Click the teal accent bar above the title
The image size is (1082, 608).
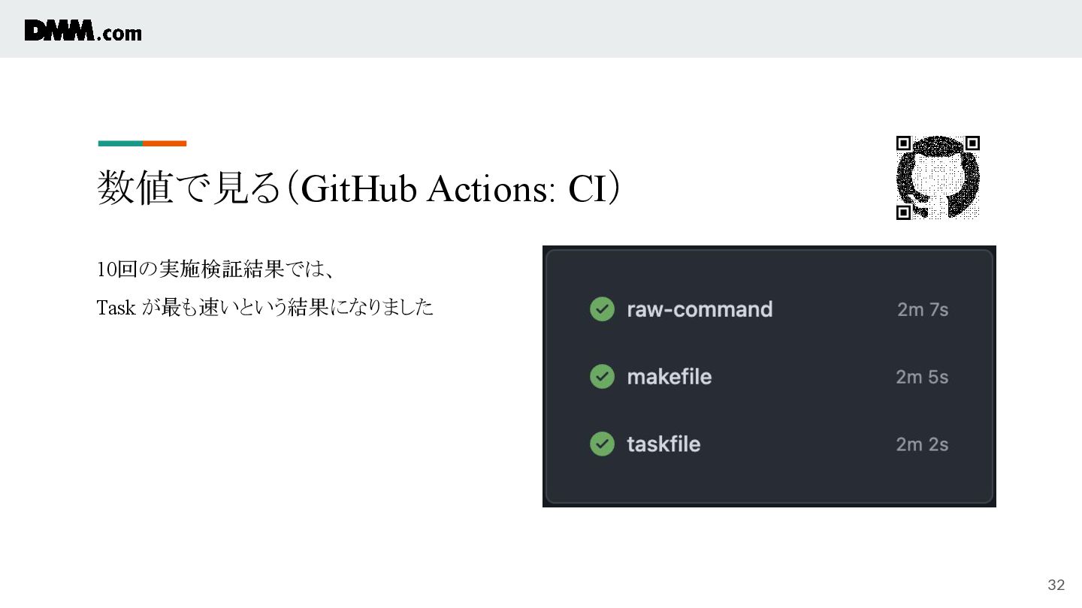120,143
